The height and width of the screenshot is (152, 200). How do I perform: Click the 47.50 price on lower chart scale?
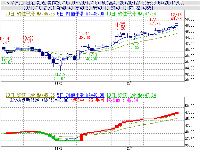coord(190,112)
